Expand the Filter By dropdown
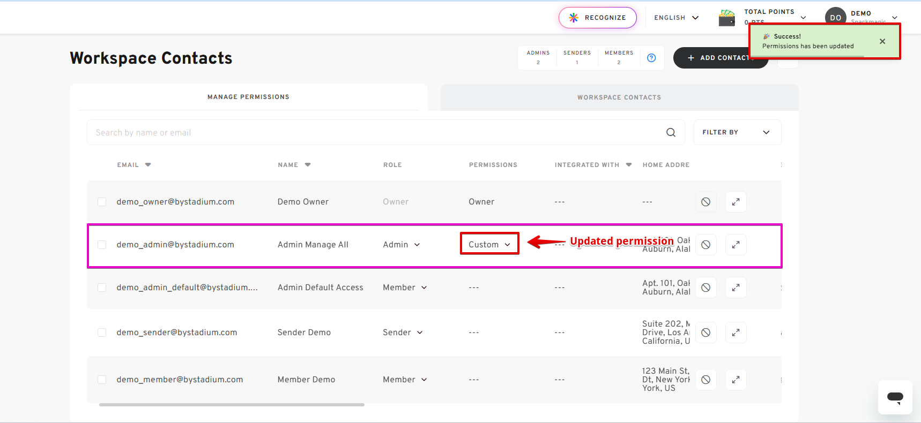 (x=737, y=132)
